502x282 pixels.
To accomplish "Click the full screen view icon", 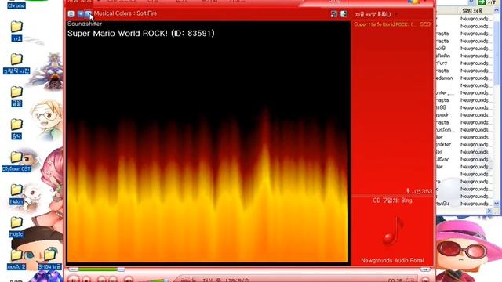I will 334,14.
